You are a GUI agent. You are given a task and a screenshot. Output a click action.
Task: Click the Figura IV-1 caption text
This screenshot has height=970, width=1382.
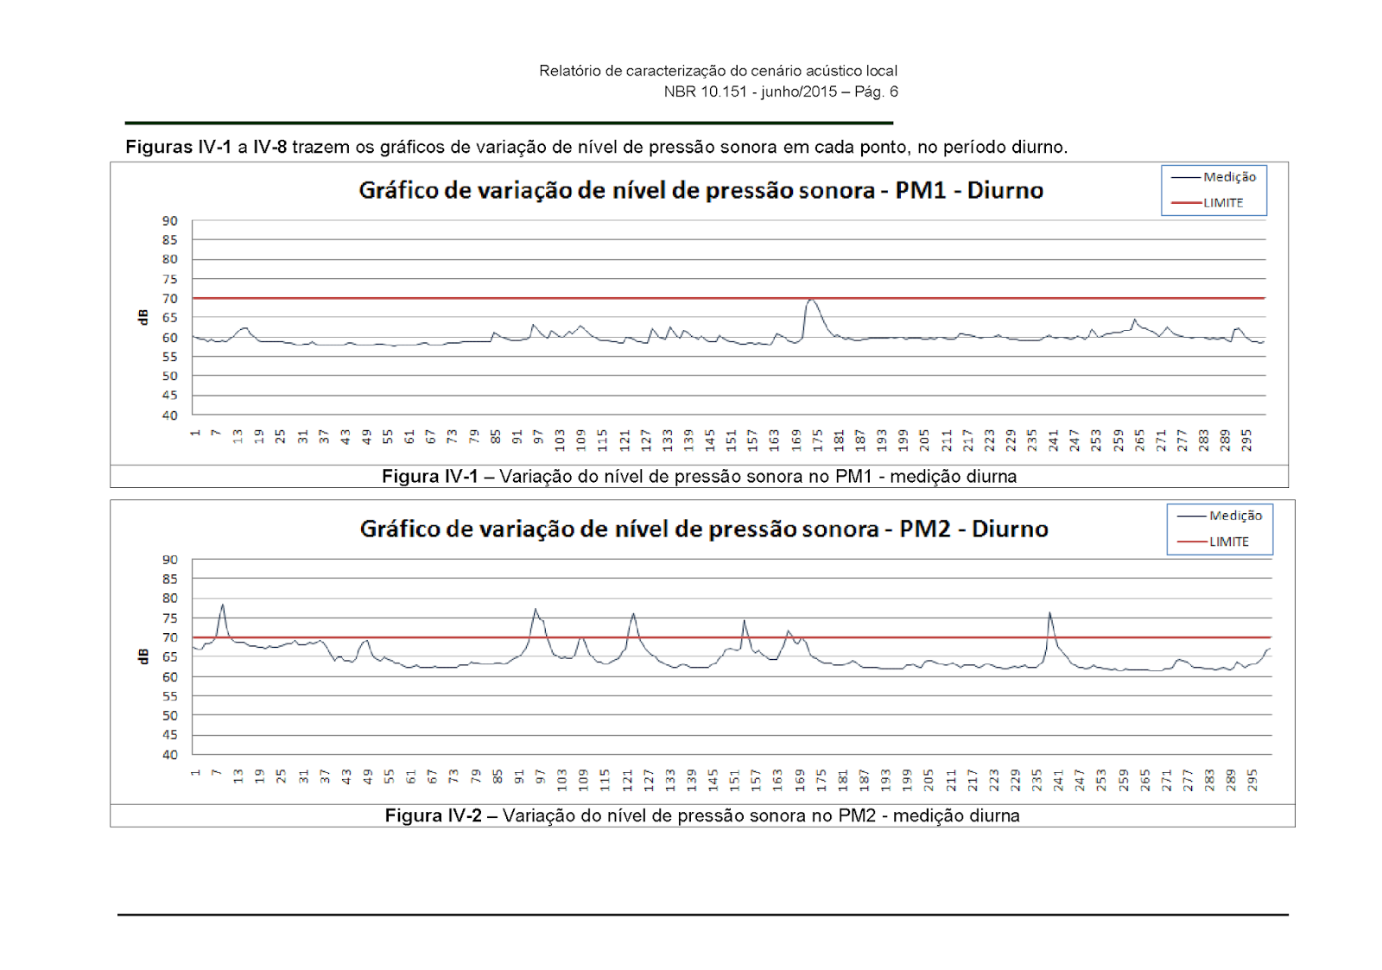[x=699, y=477]
